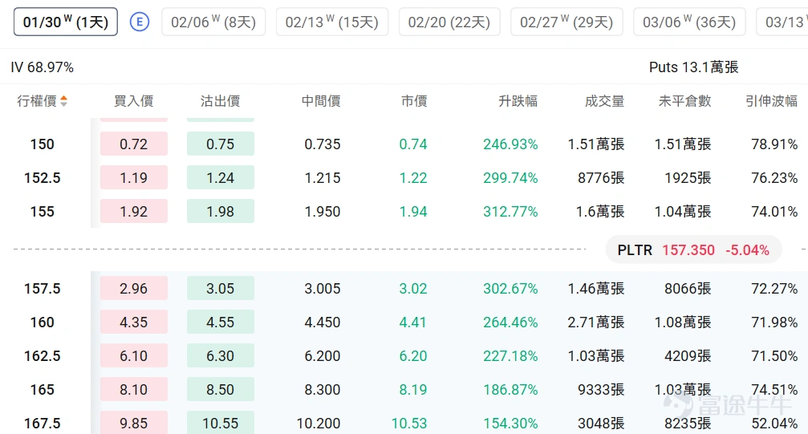This screenshot has height=434, width=808.
Task: Click the IV 68.97% label
Action: 43,67
